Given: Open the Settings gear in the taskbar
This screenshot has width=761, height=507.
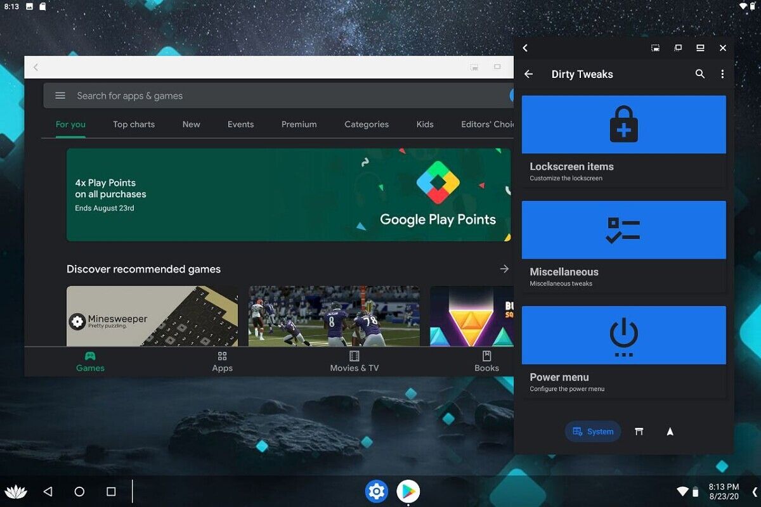Looking at the screenshot, I should tap(376, 491).
